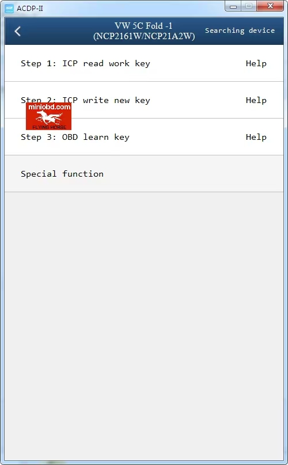Minimize the ACDP-II window
Viewport: 288px width, 465px height.
point(233,6)
